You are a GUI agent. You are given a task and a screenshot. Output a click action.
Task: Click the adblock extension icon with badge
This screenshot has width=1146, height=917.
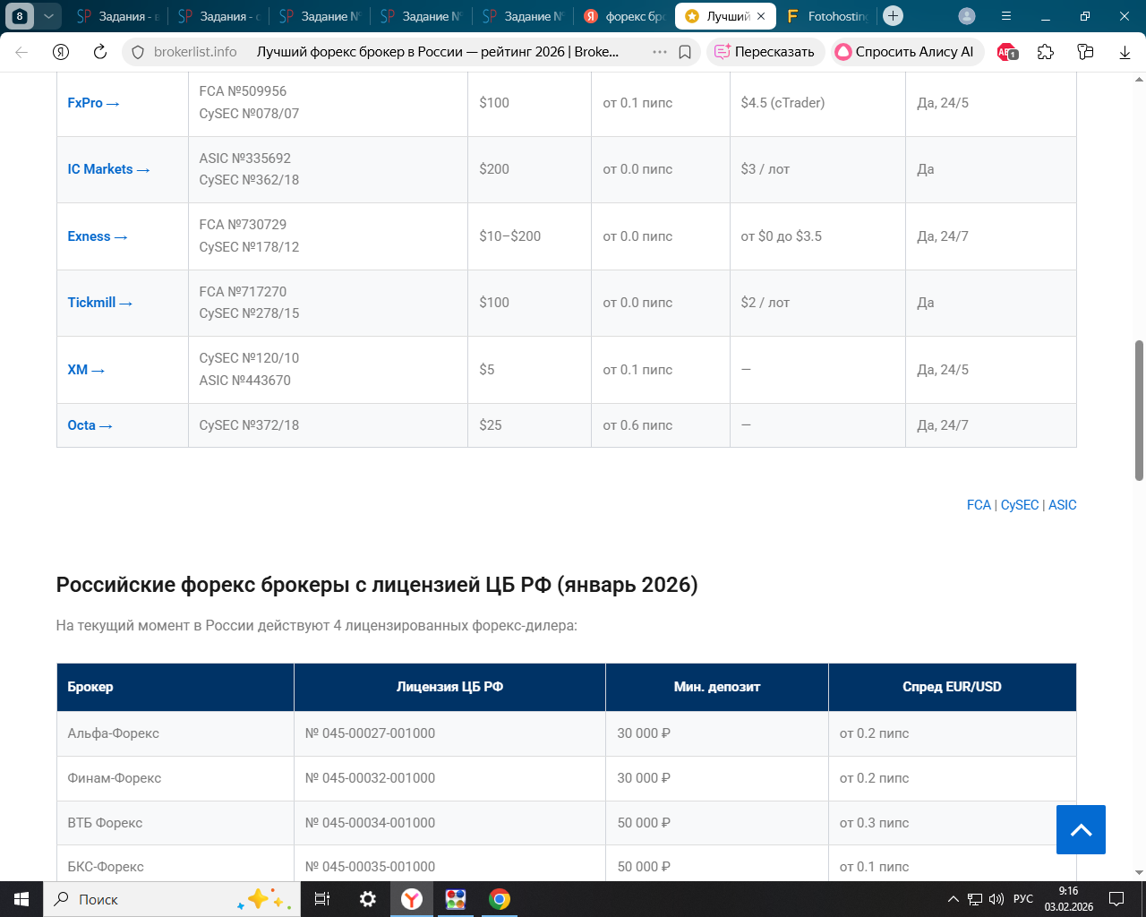pyautogui.click(x=1007, y=52)
